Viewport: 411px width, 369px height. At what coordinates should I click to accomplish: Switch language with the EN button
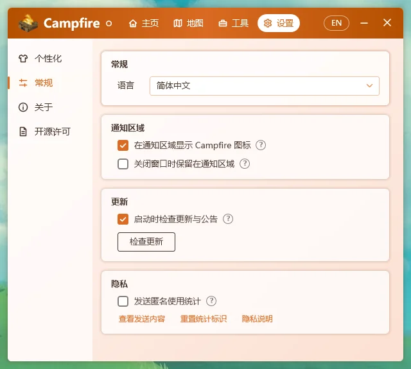[x=337, y=23]
